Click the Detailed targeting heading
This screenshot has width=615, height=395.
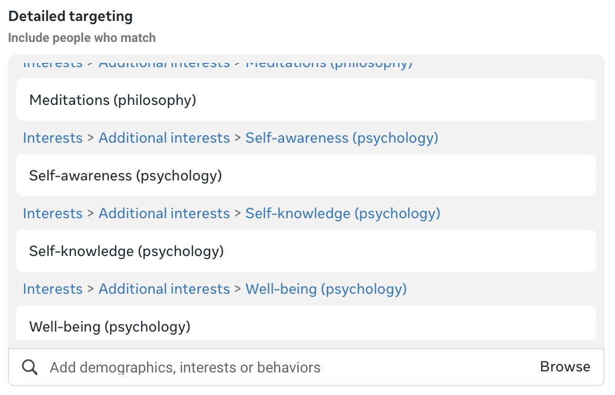(x=70, y=16)
